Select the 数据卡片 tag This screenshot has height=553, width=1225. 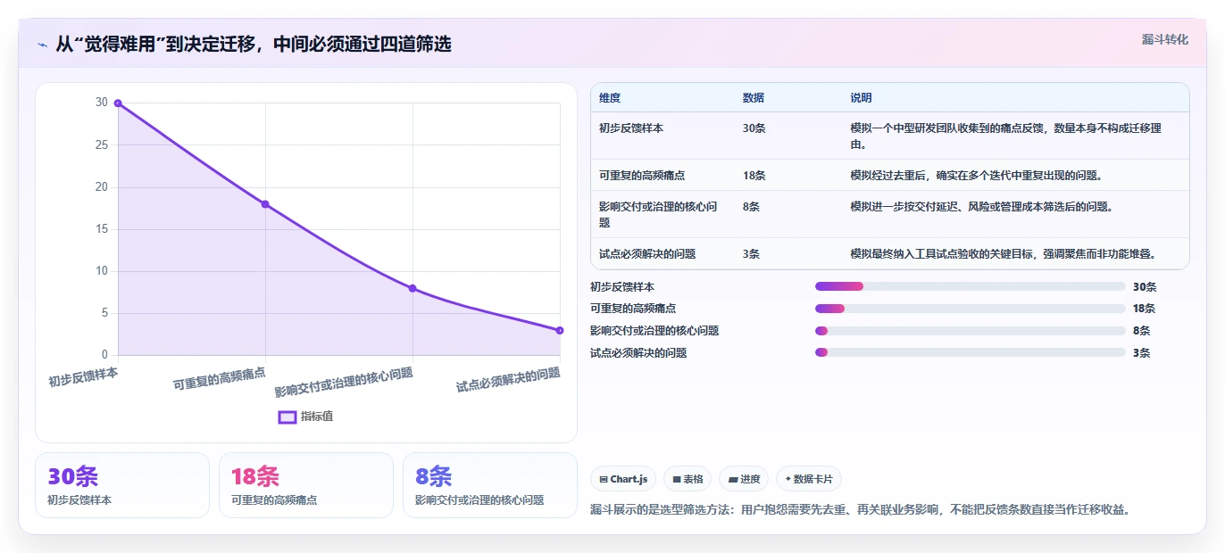(x=809, y=479)
